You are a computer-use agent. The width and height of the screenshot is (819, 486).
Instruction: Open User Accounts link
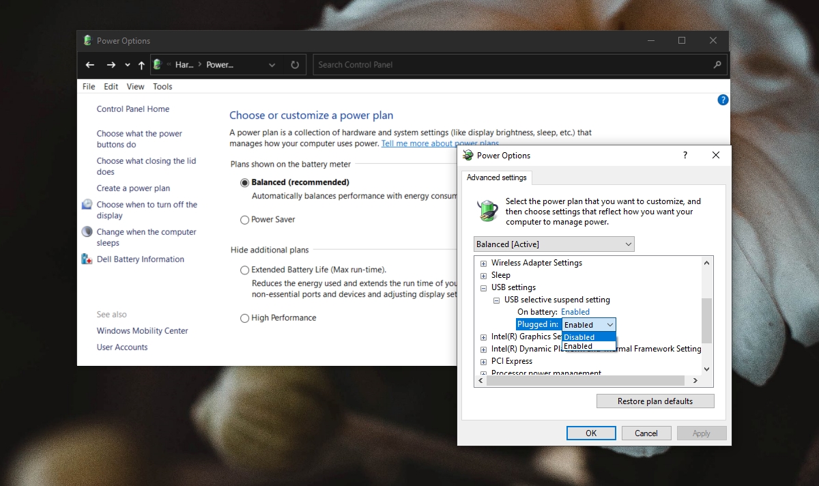(x=122, y=347)
